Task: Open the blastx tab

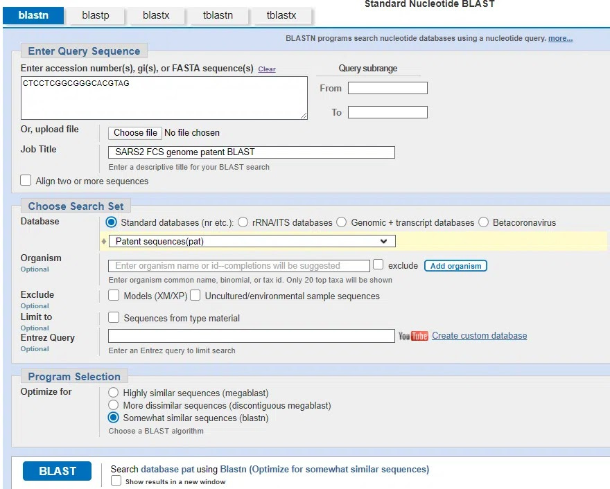Action: click(156, 15)
